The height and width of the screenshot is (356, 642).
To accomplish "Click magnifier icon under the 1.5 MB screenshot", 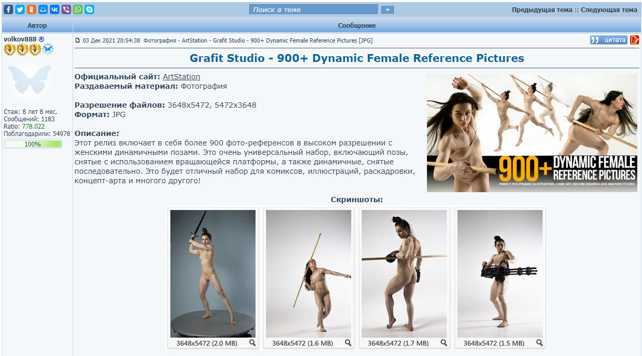I will (x=539, y=343).
